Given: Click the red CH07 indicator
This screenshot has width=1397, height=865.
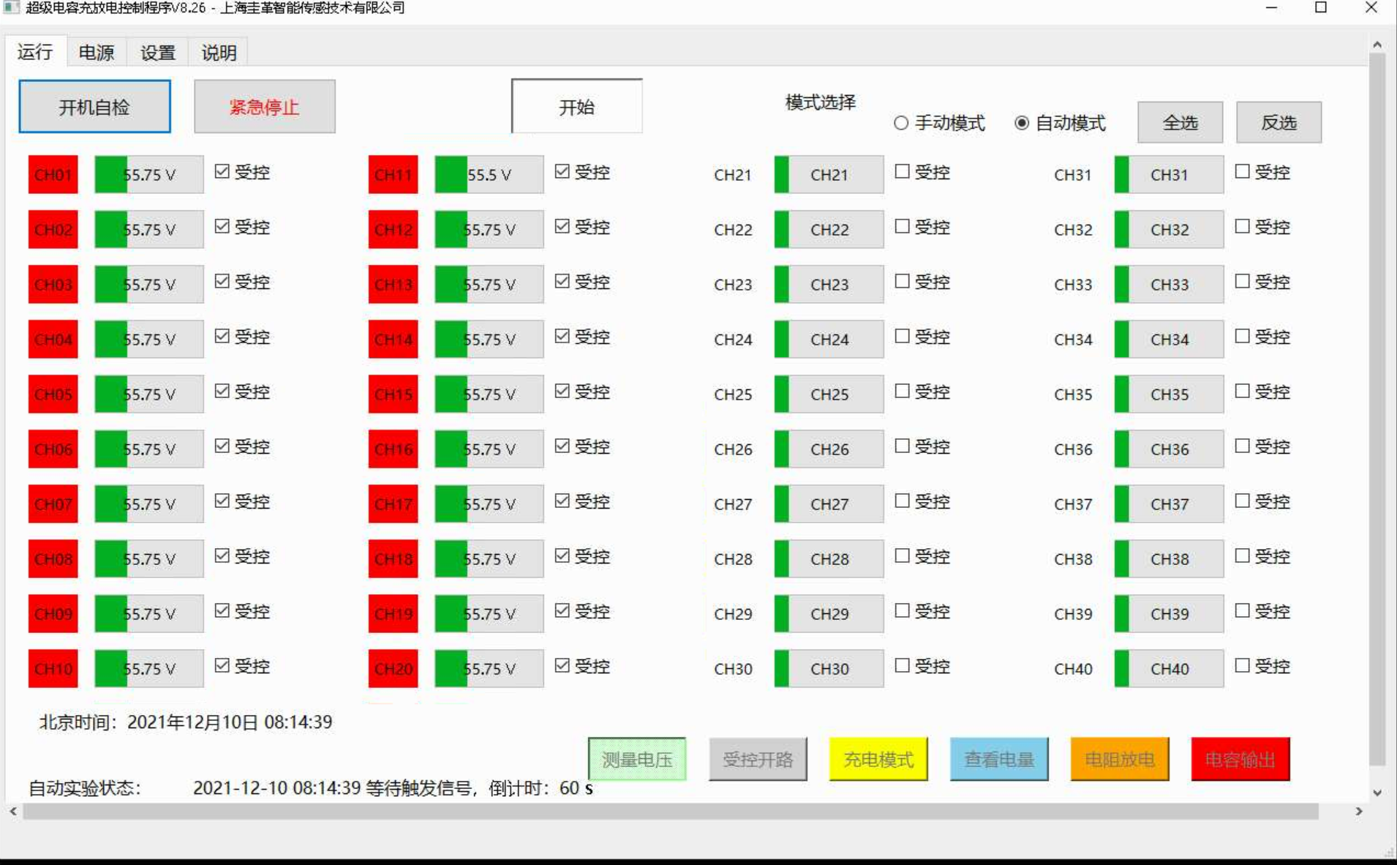Looking at the screenshot, I should (53, 504).
